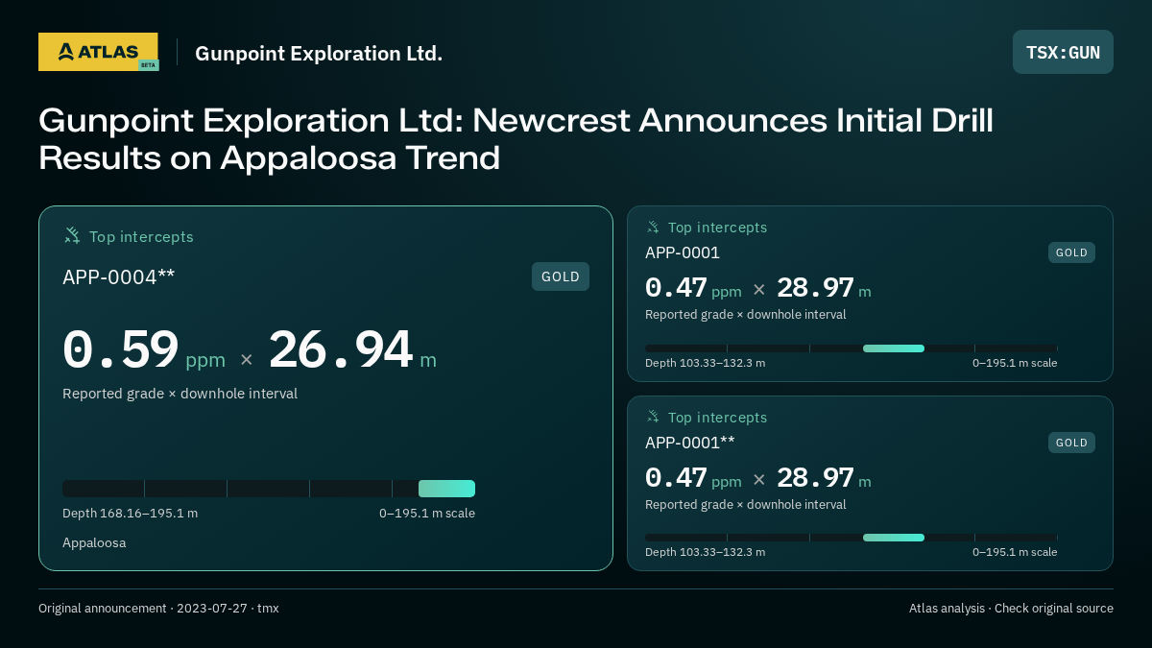1152x648 pixels.
Task: Click the TSX:GUN ticker badge
Action: tap(1063, 52)
